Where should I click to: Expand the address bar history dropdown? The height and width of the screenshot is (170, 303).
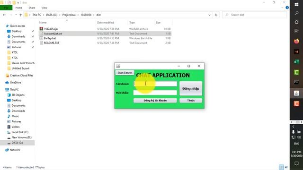point(209,15)
